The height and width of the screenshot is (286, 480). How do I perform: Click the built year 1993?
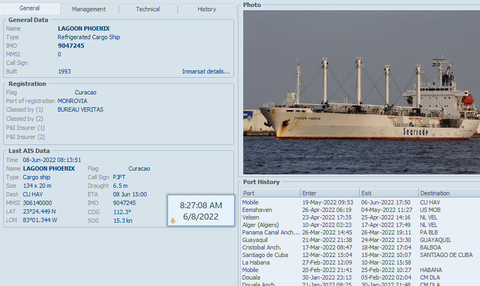point(64,71)
